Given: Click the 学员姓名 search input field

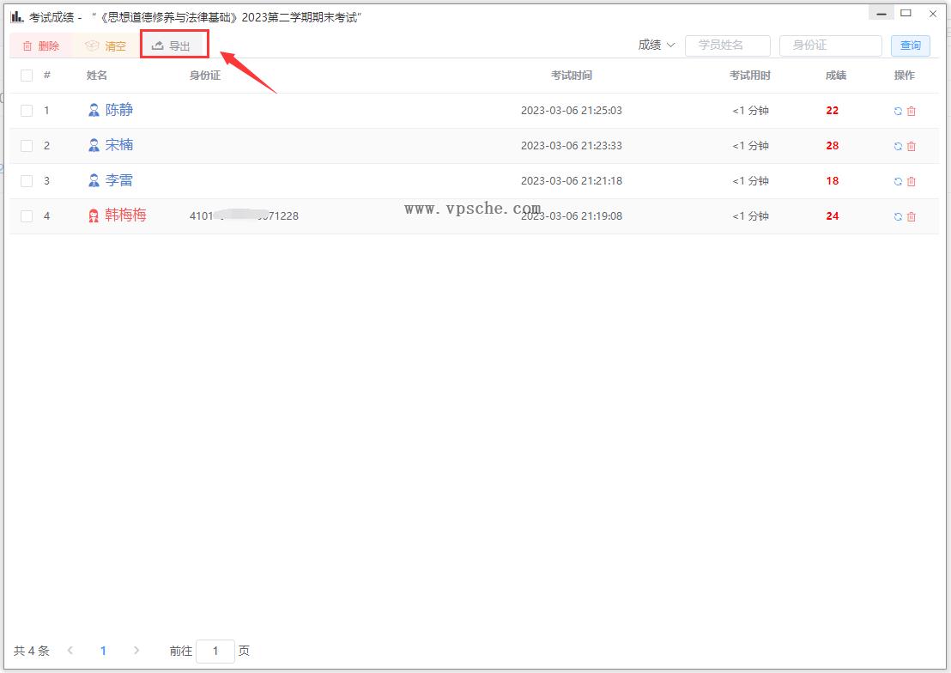Looking at the screenshot, I should (727, 45).
